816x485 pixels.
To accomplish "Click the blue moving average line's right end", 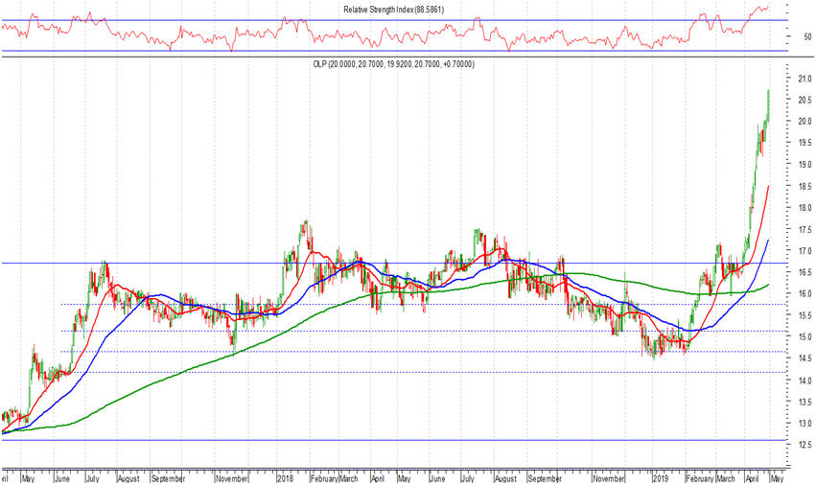I will tap(769, 241).
